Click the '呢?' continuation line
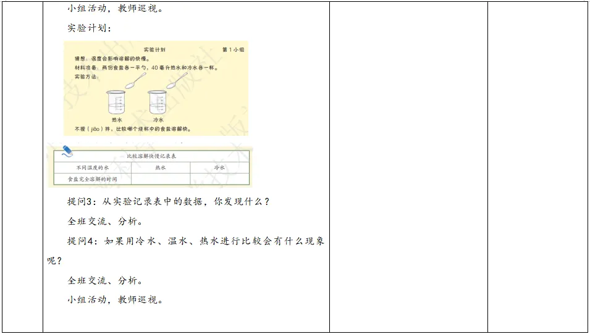 coord(54,261)
